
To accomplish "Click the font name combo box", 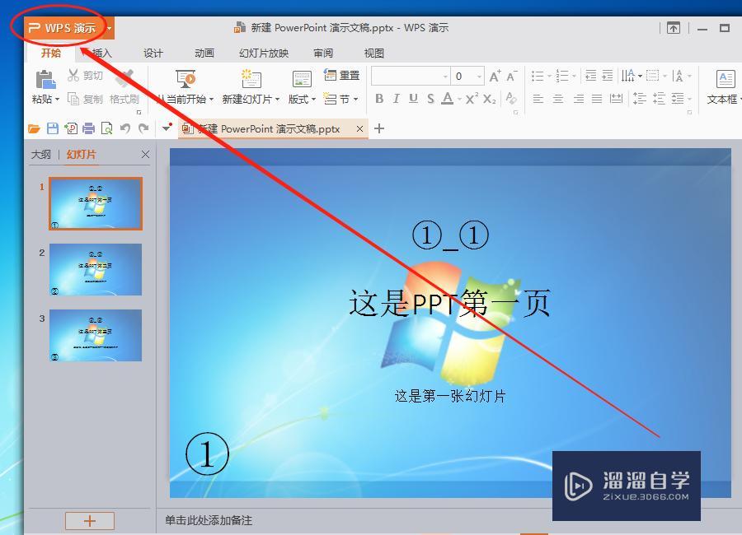I will click(x=411, y=76).
